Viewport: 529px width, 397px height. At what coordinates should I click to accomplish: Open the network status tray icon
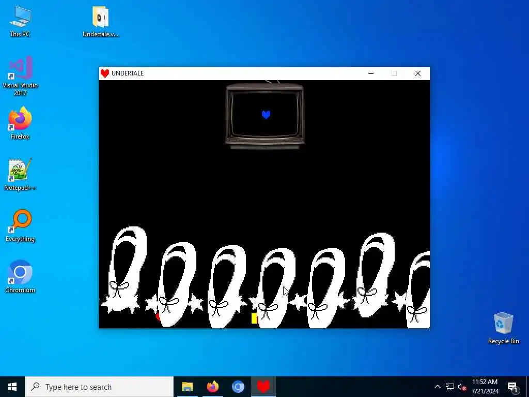pos(450,387)
